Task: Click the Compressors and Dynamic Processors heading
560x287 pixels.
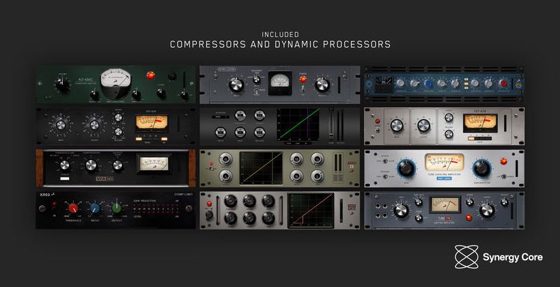Action: tap(280, 44)
